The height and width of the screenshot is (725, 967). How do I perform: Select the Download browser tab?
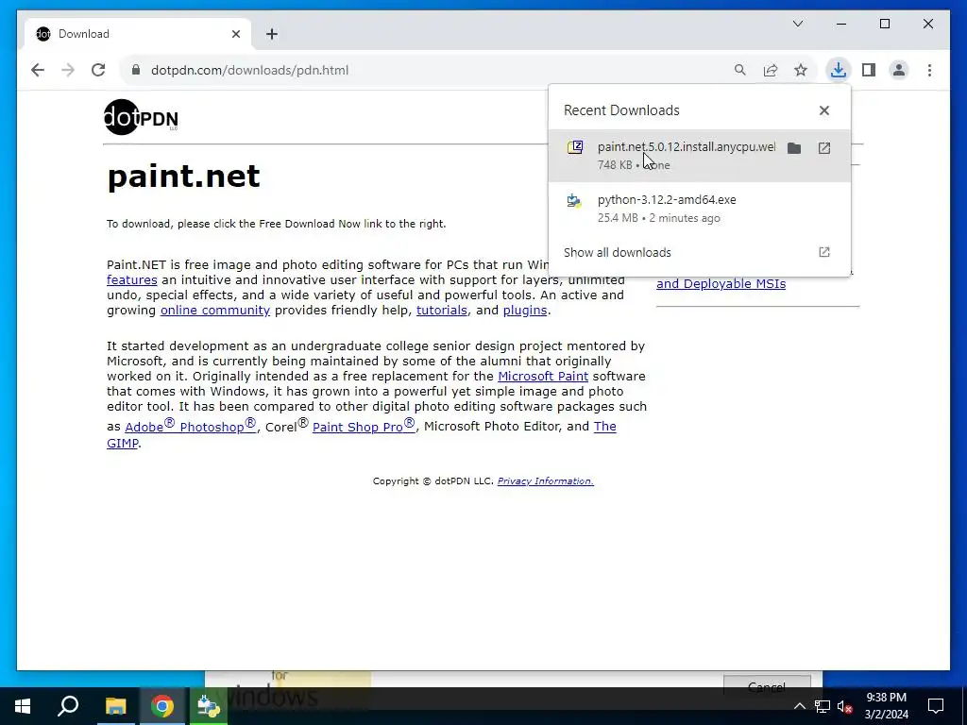click(137, 34)
